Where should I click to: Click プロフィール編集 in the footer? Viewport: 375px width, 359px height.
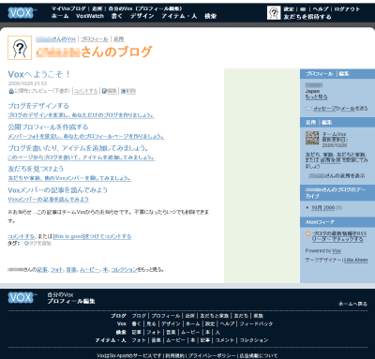point(71,302)
